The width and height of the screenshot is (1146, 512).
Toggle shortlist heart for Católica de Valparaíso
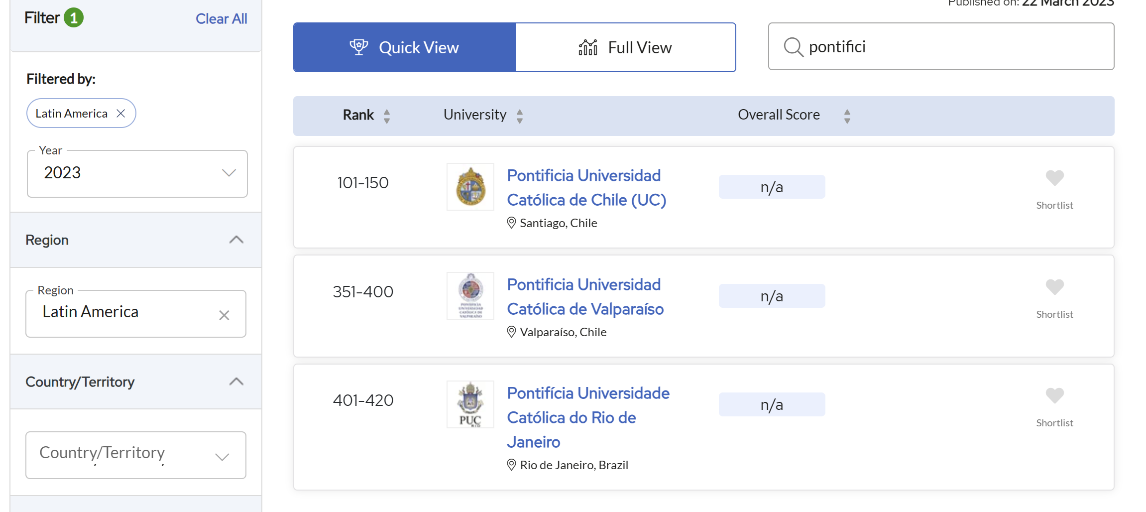1054,287
